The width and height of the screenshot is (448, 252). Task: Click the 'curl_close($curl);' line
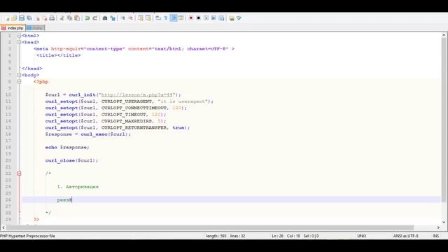point(71,160)
